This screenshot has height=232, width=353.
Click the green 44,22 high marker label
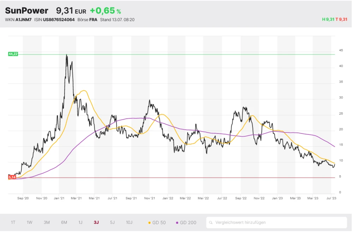click(x=13, y=54)
